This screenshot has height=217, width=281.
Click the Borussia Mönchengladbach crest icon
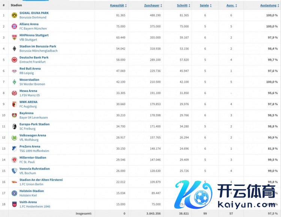(14, 49)
